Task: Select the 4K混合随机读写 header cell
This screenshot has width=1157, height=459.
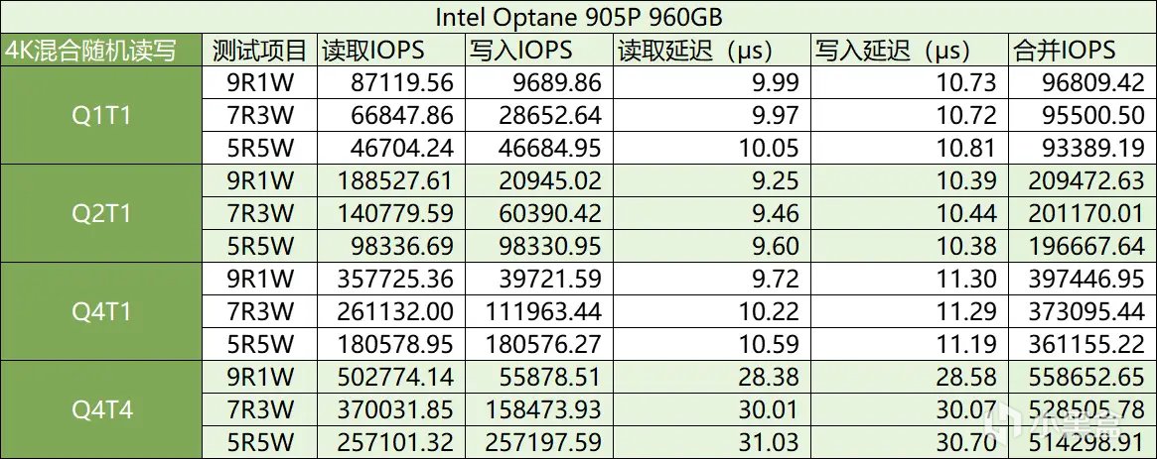Action: tap(99, 50)
